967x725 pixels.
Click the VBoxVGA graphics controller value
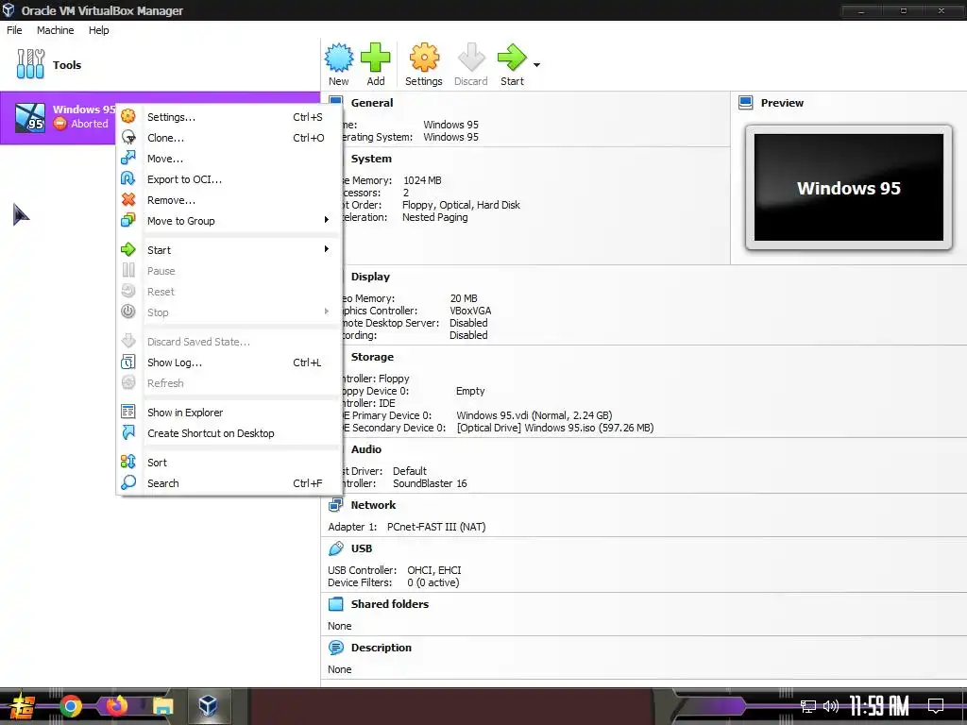[470, 311]
